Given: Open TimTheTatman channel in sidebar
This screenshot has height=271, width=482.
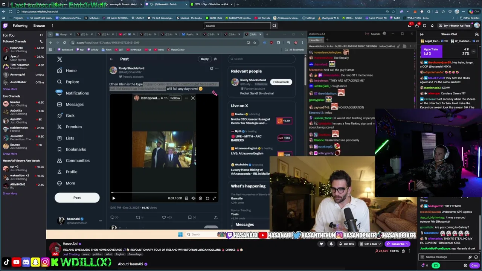Looking at the screenshot, I should coord(23,66).
